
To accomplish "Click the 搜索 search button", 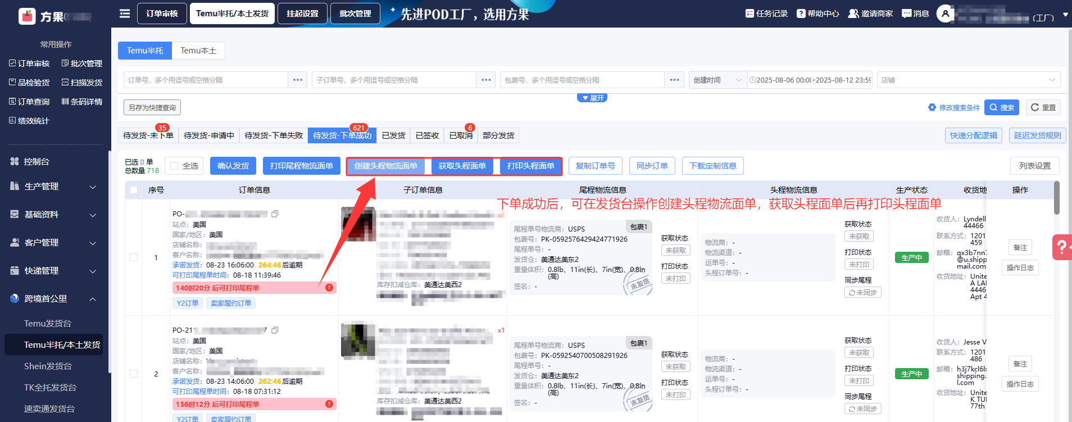I will click(x=1002, y=107).
